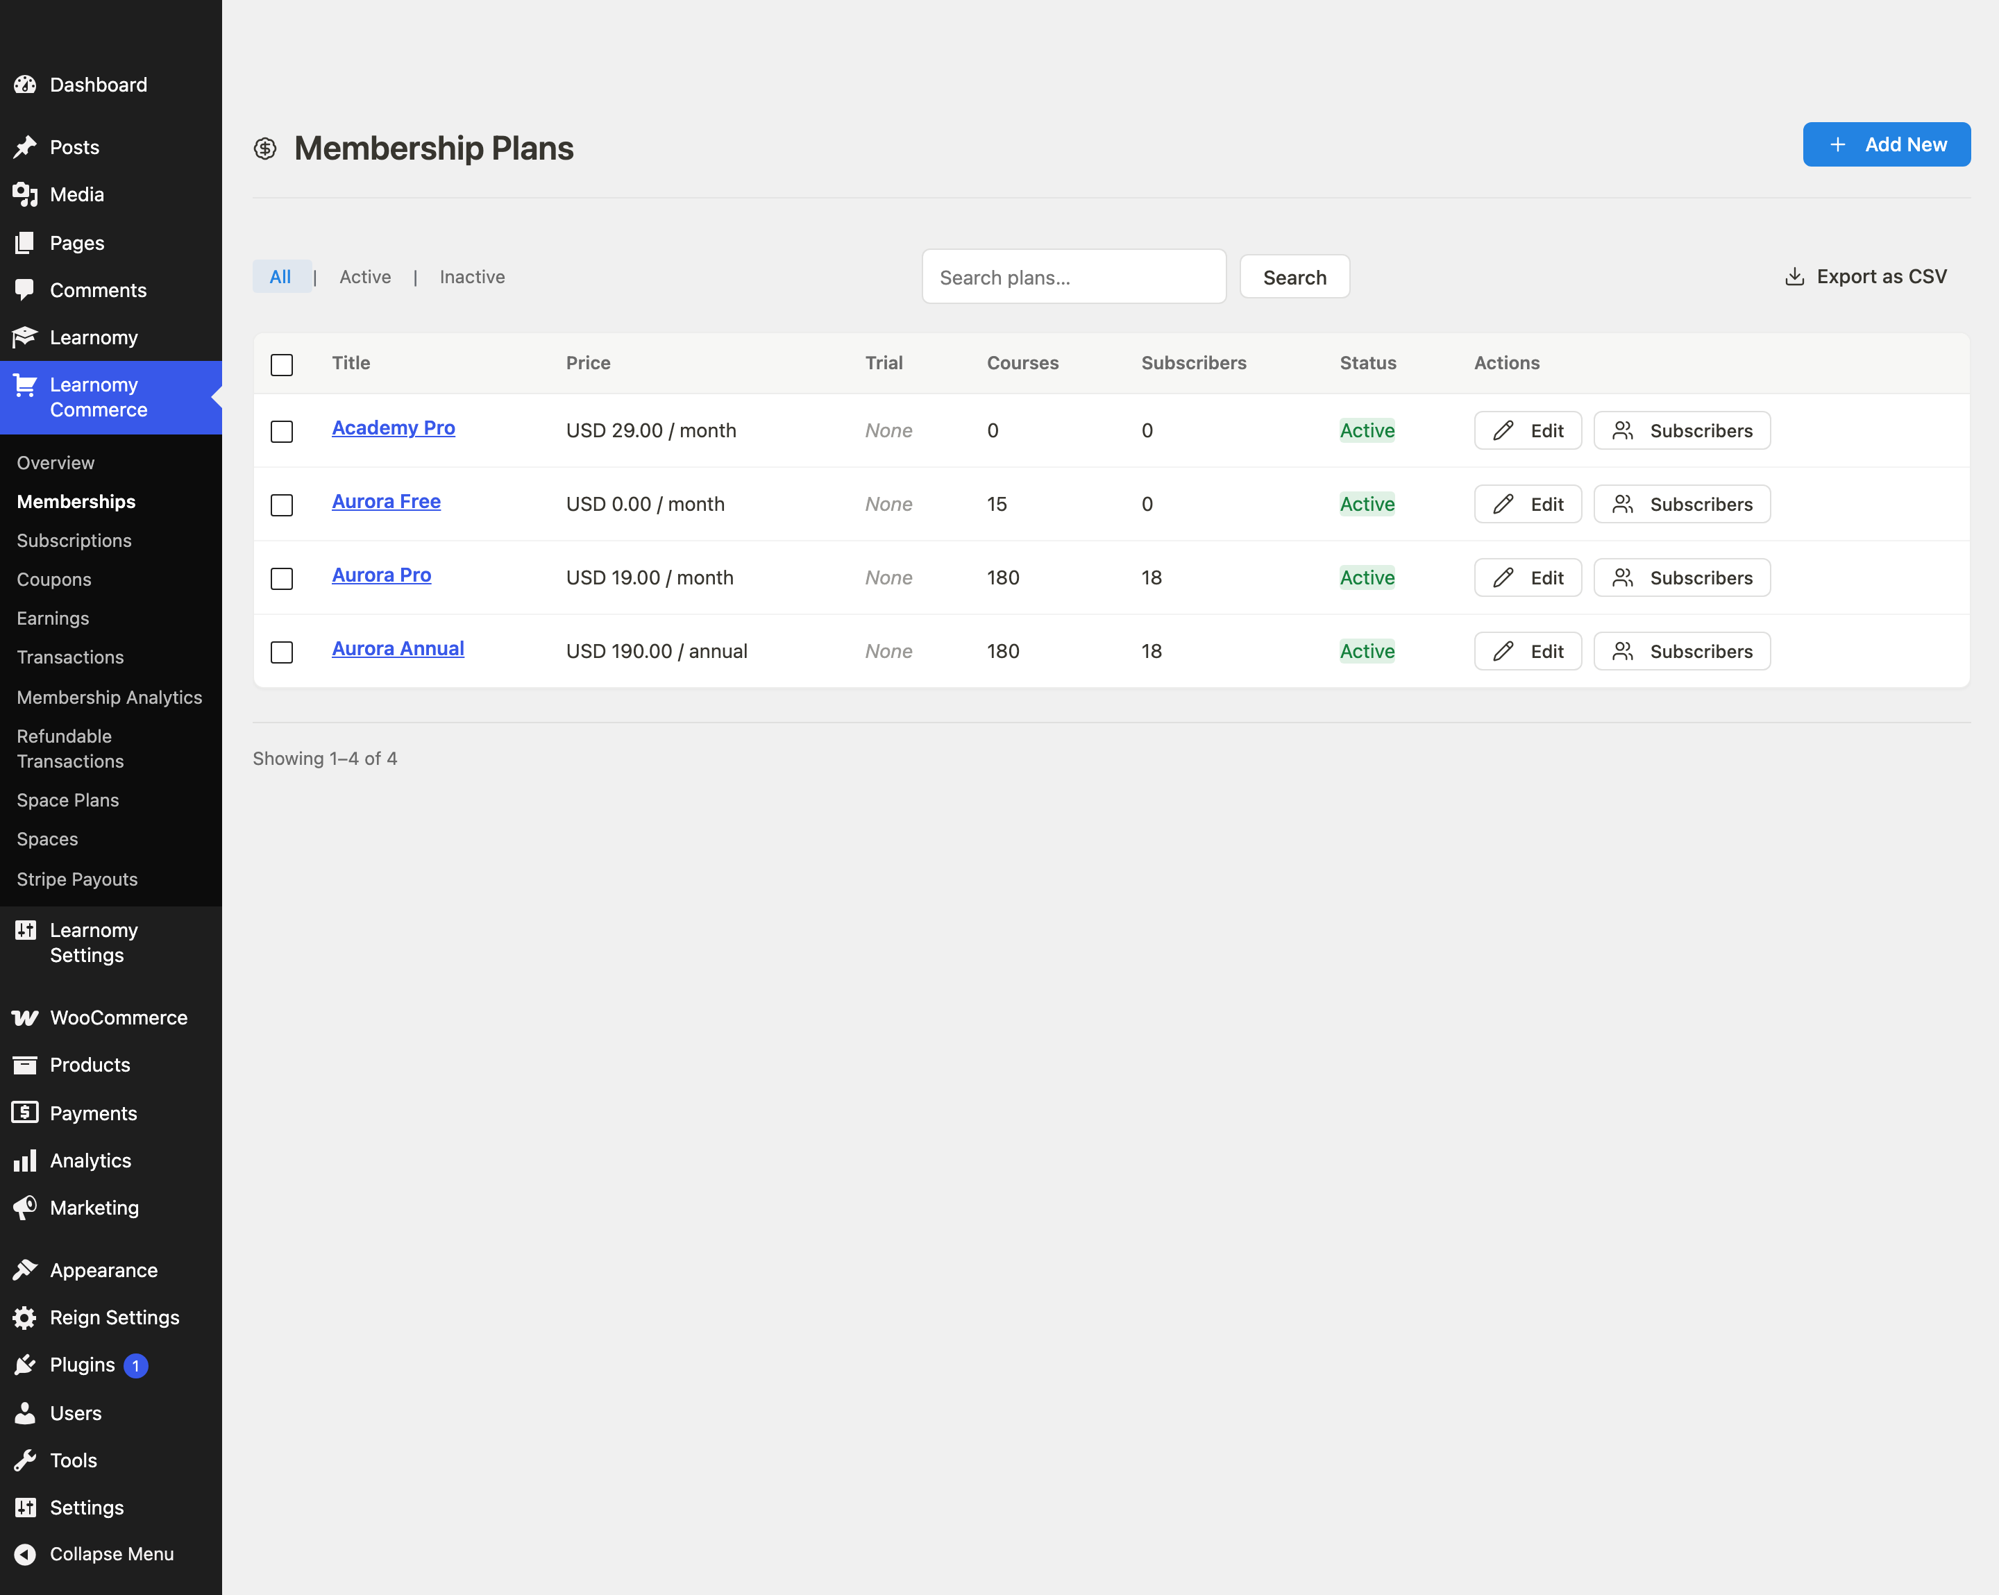This screenshot has height=1595, width=1999.
Task: Click Edit button for Aurora Free
Action: click(x=1528, y=505)
